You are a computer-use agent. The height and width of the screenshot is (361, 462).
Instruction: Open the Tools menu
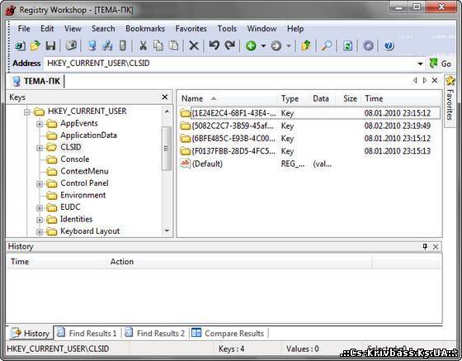(x=227, y=29)
